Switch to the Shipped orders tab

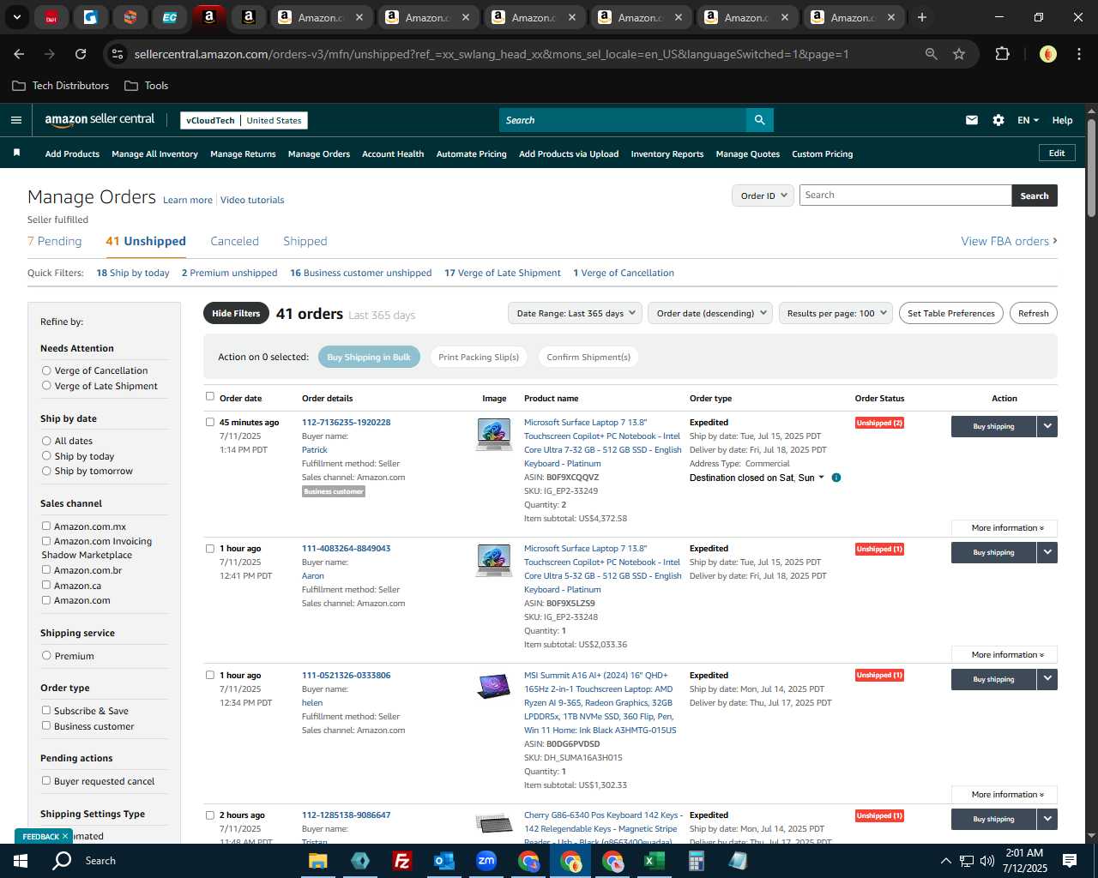point(305,241)
